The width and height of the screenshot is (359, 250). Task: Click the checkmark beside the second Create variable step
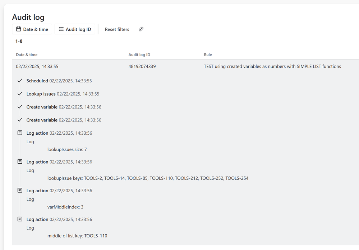point(20,120)
